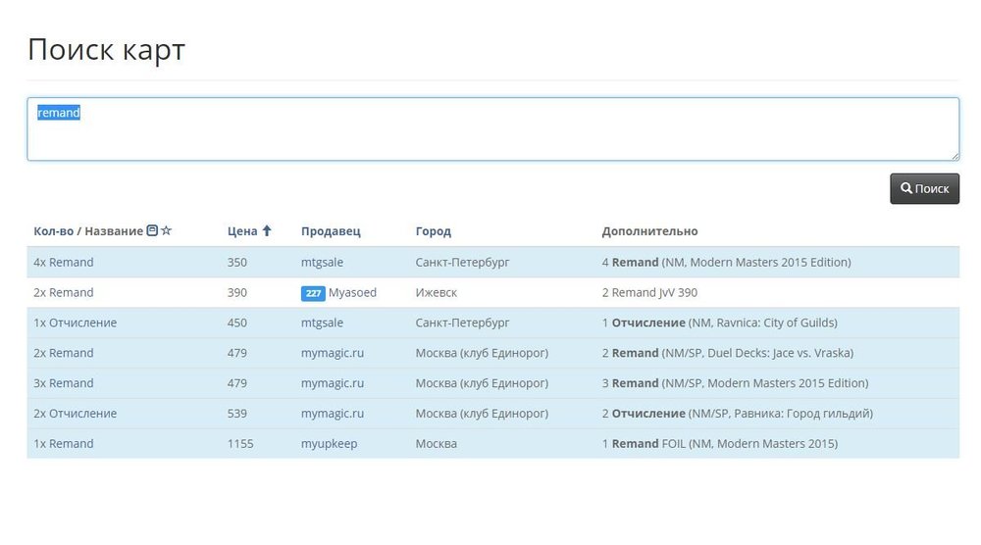This screenshot has height=545, width=981.
Task: Open the mtgsale seller in the first row
Action: tap(322, 263)
